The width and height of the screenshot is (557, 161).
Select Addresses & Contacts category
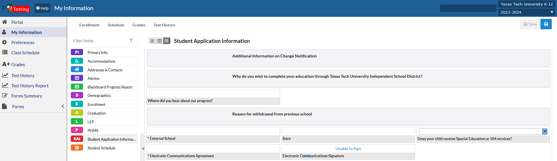click(105, 70)
